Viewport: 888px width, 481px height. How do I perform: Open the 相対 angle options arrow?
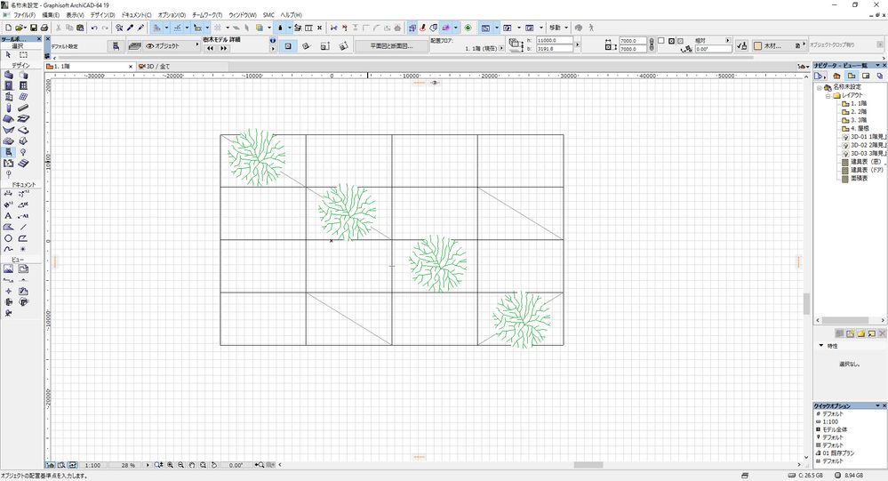[728, 40]
